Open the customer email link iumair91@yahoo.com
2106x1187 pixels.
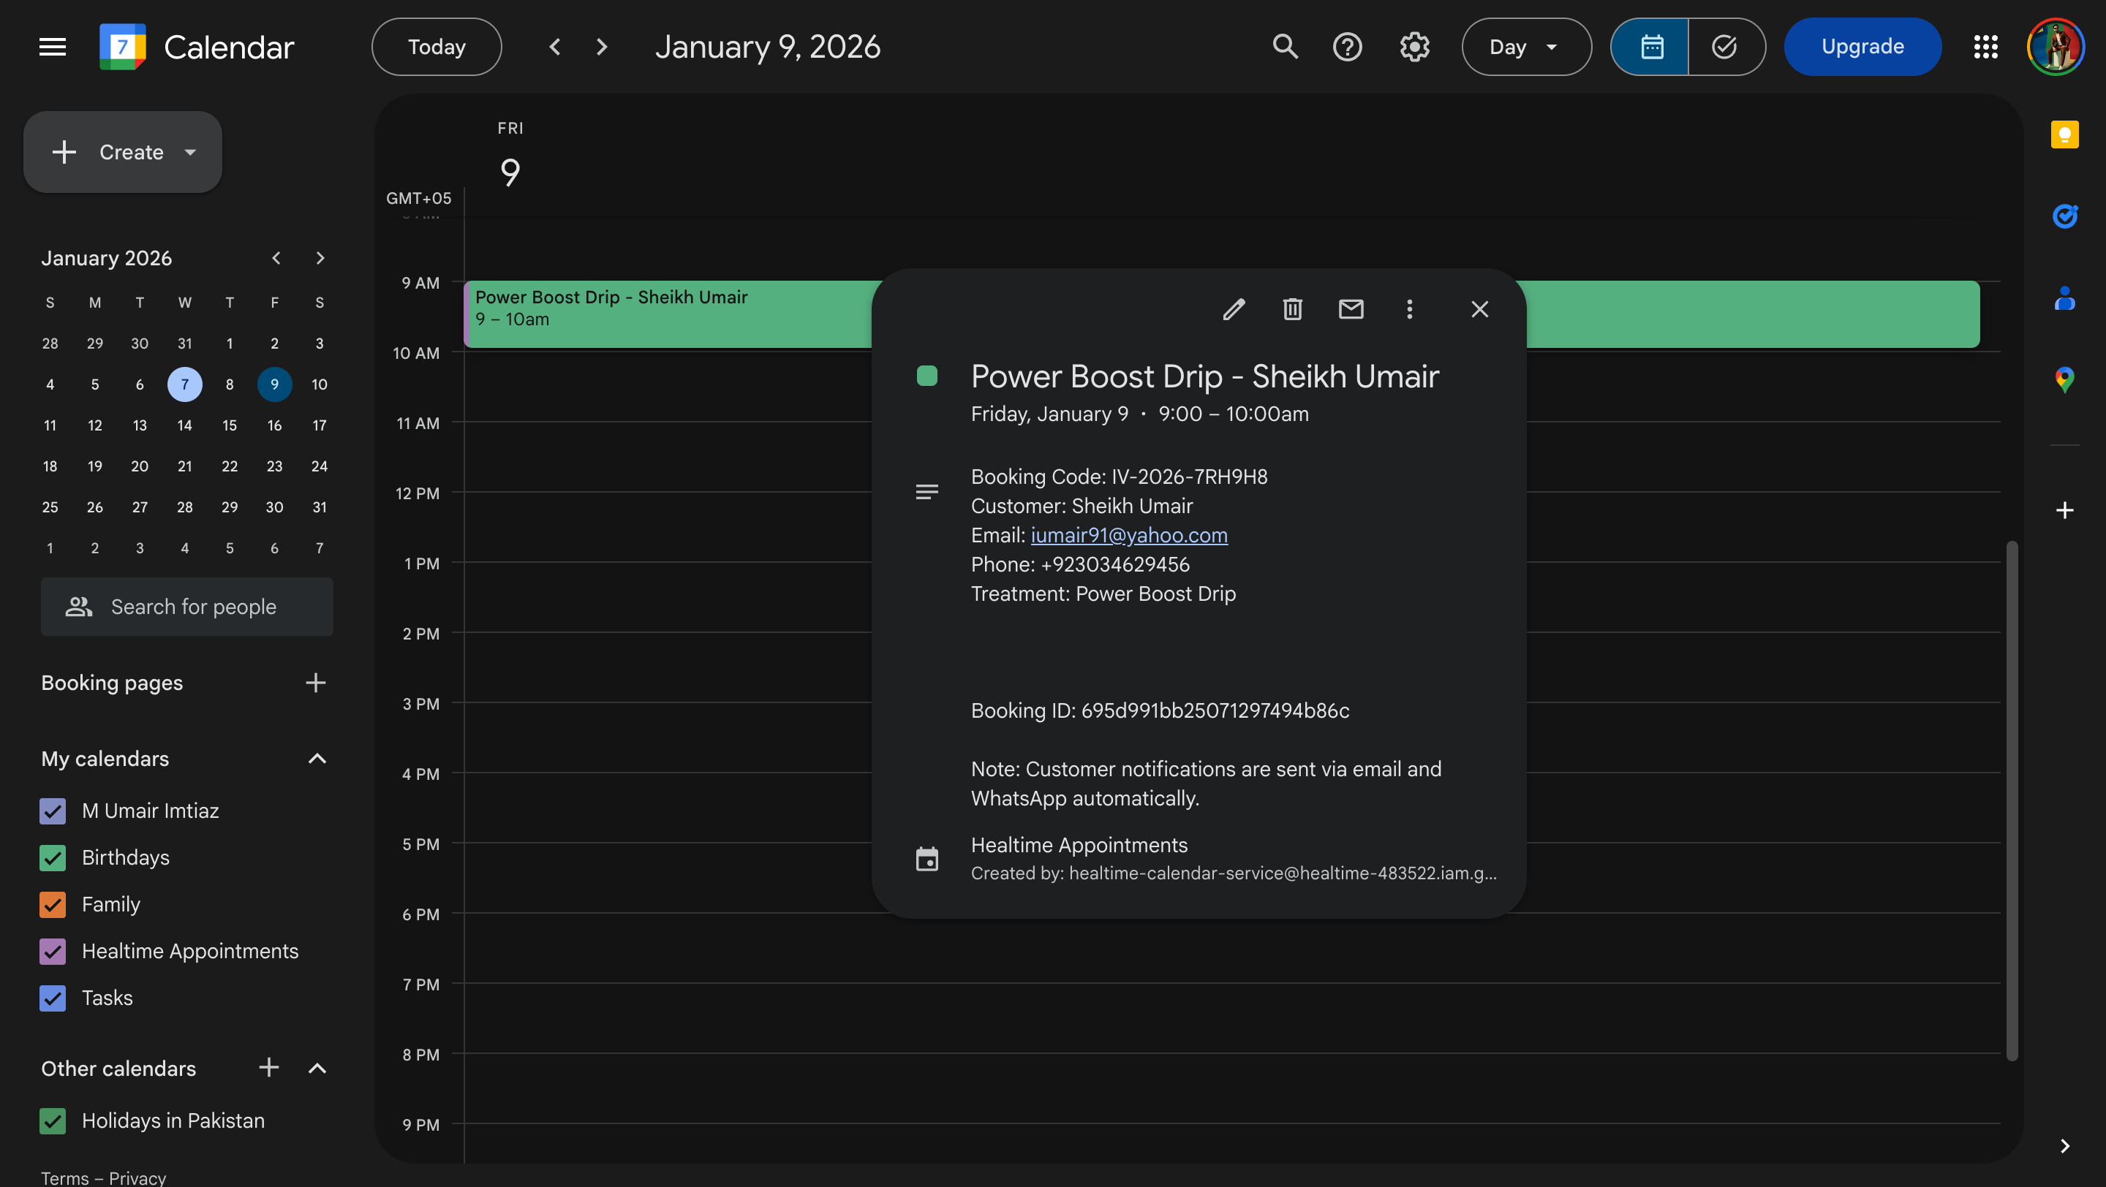click(1129, 535)
